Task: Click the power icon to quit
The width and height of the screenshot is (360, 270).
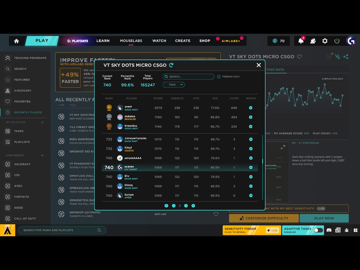Action: (x=337, y=41)
